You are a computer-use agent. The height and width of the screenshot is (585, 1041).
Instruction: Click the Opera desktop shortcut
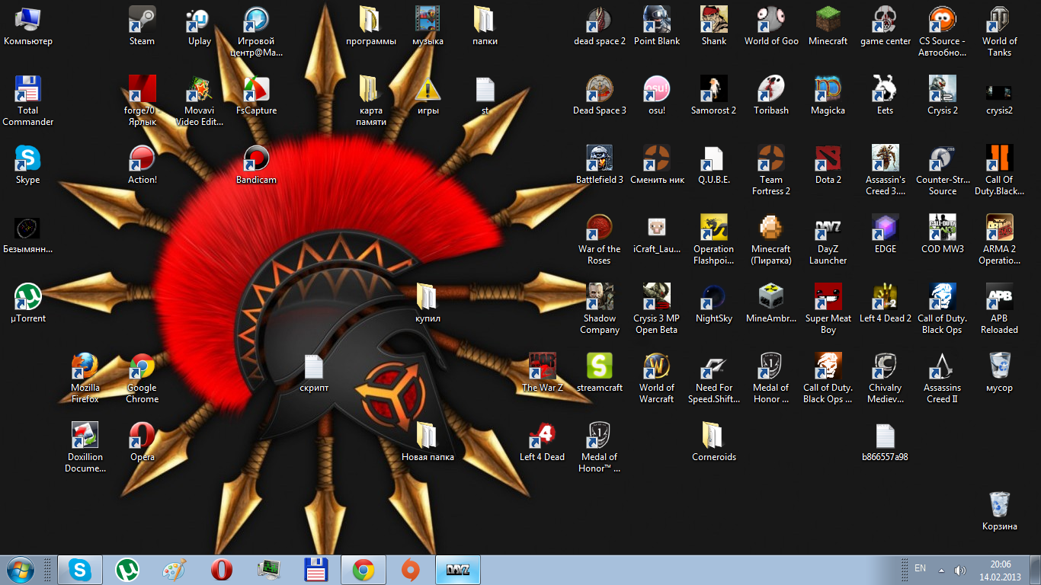pyautogui.click(x=143, y=443)
